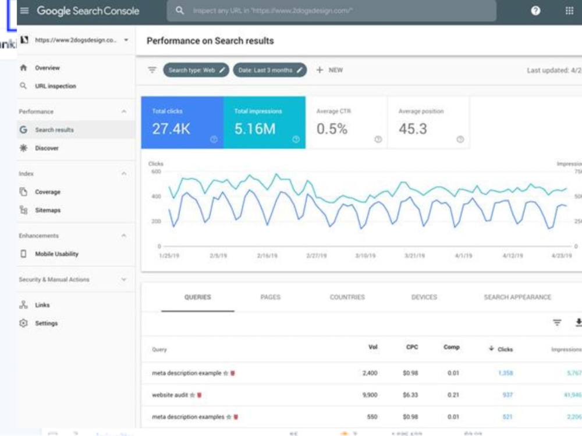582x436 pixels.
Task: Open the Google apps grid icon
Action: [569, 10]
